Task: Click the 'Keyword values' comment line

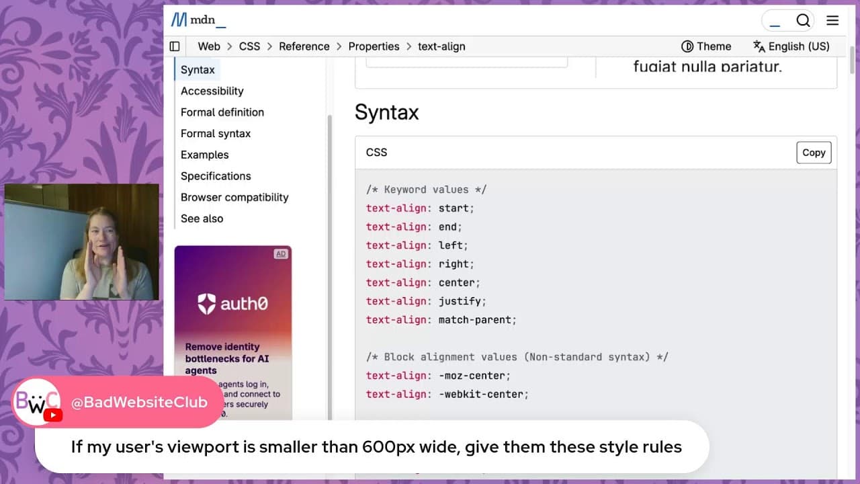Action: click(426, 190)
